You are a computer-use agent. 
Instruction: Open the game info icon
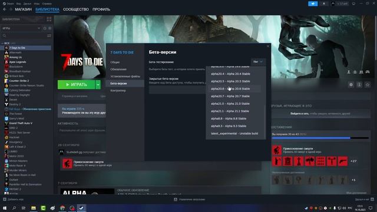tap(359, 85)
